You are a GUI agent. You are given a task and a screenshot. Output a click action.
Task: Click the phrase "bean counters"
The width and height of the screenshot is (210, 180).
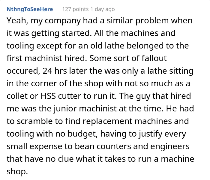pos(103,146)
